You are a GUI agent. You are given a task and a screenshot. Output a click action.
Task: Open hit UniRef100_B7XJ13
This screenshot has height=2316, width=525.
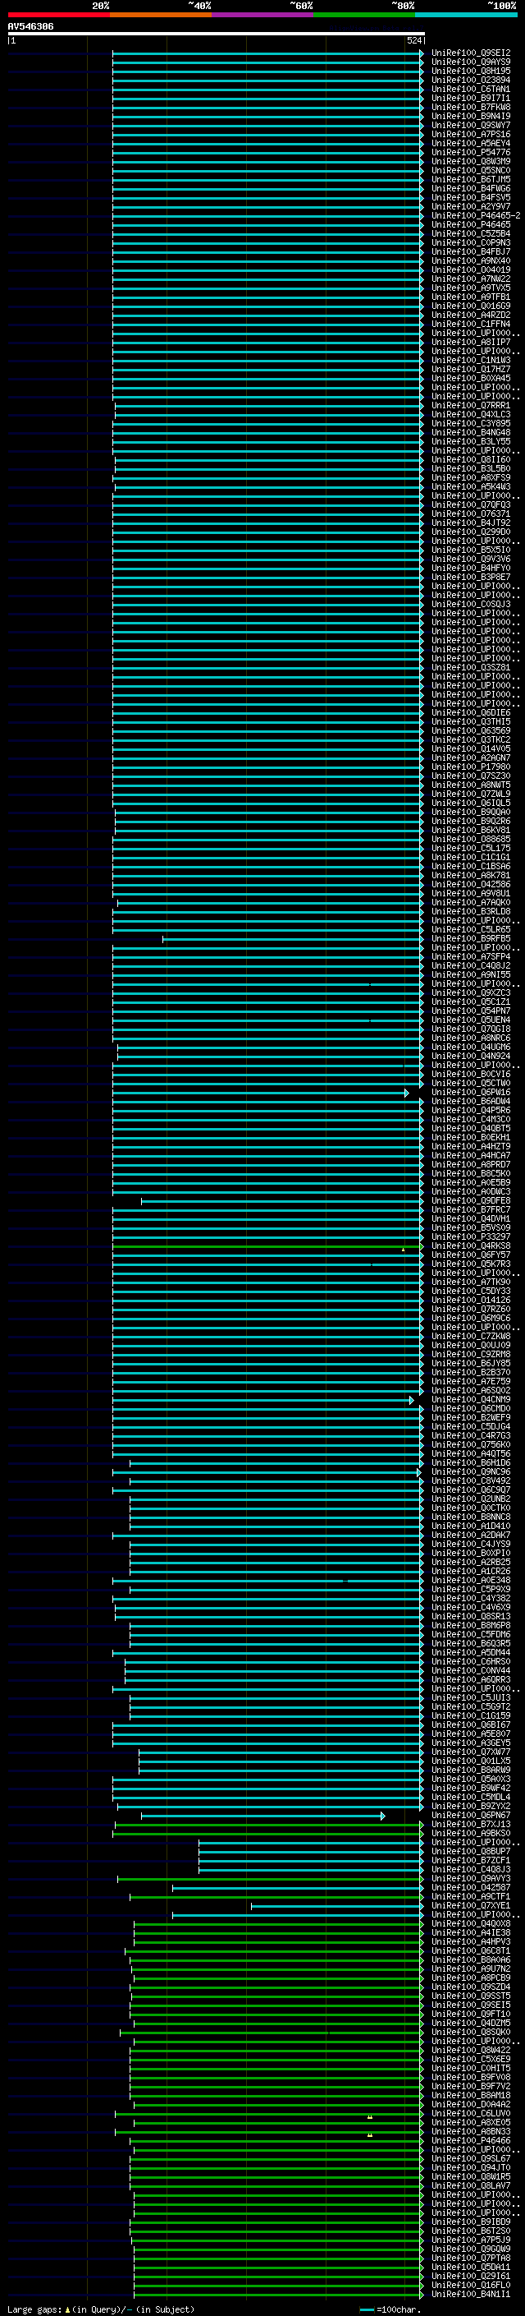click(471, 1824)
